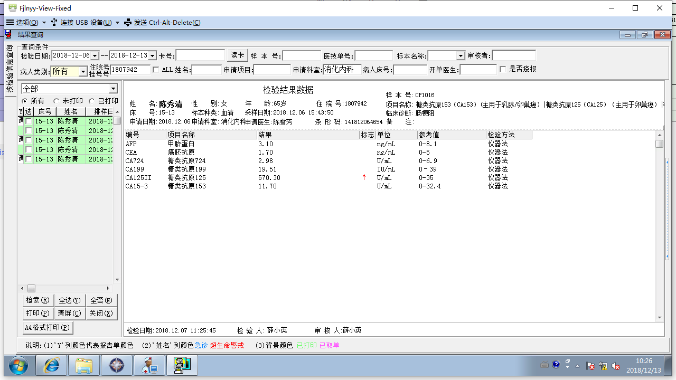Click the 检索(R) search button
This screenshot has width=676, height=380.
coord(38,300)
